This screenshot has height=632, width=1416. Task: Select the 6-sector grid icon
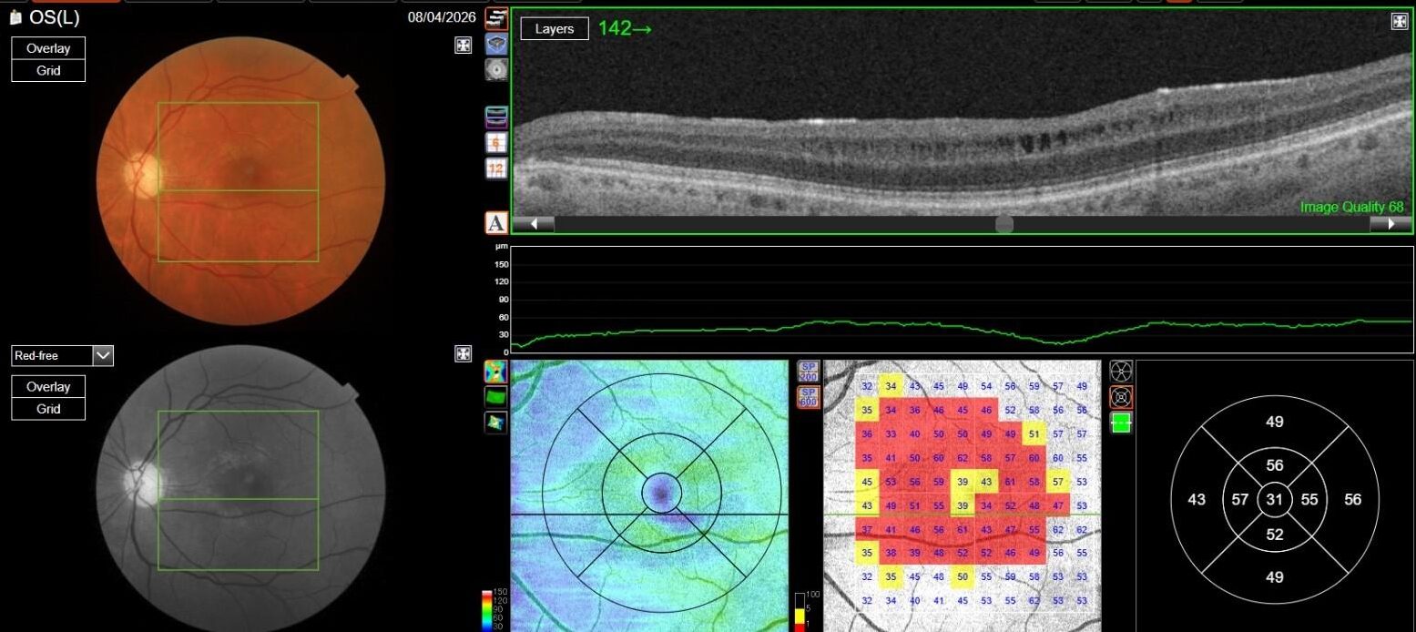(x=496, y=142)
